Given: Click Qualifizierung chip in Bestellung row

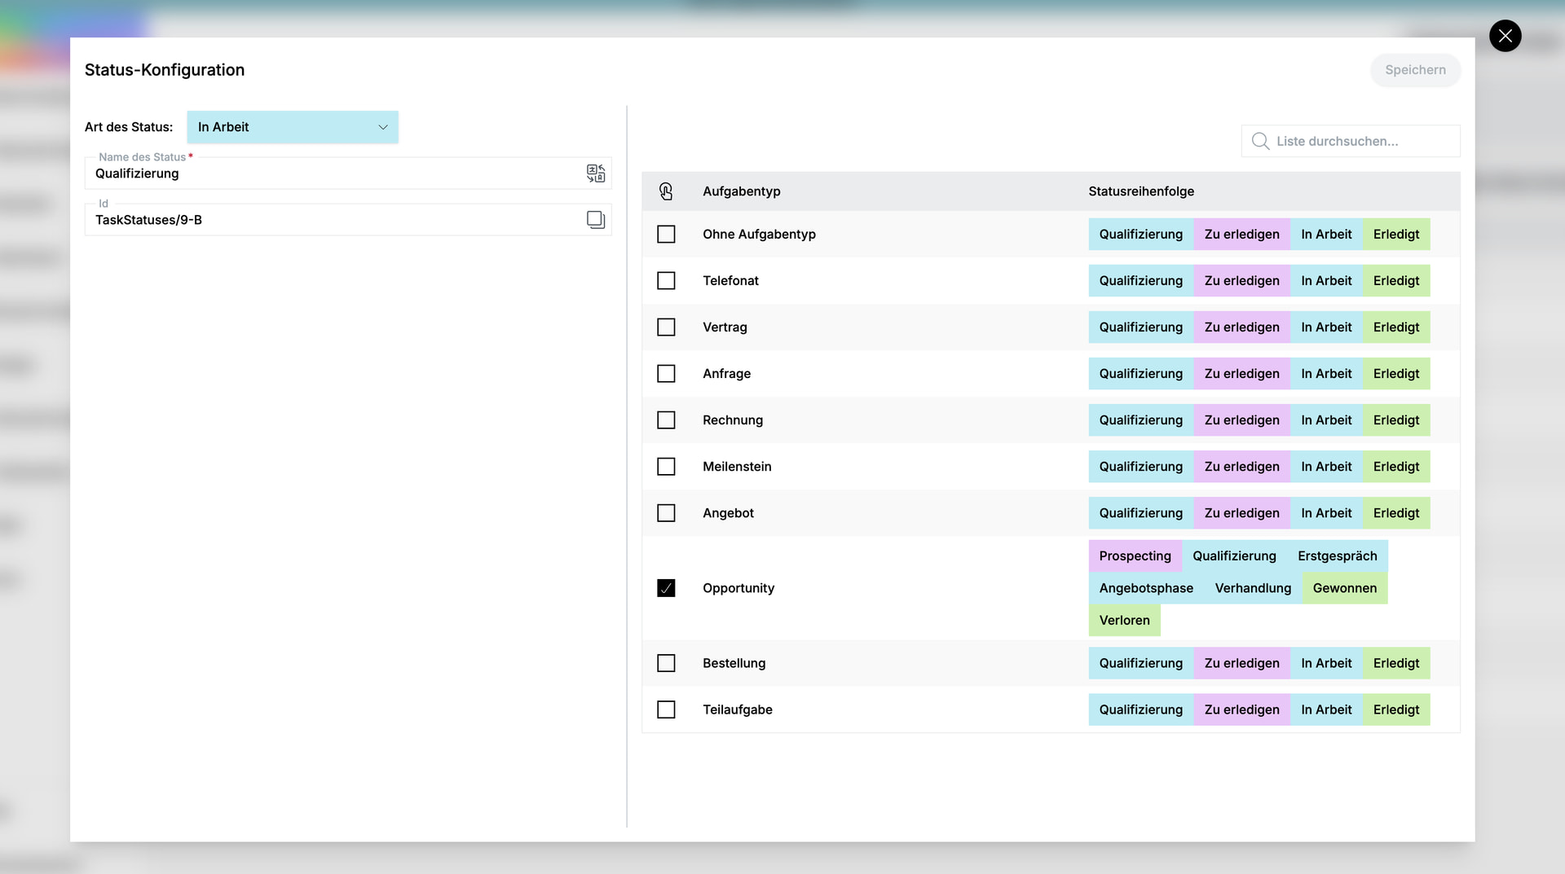Looking at the screenshot, I should (x=1140, y=663).
